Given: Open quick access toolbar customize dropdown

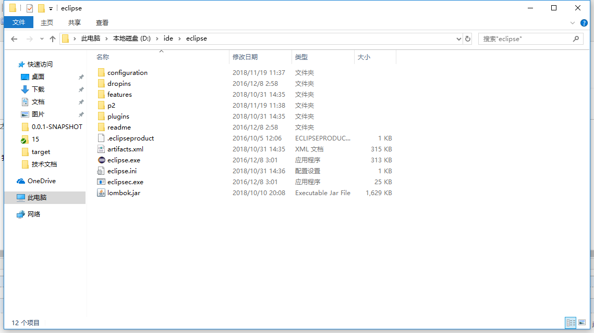Looking at the screenshot, I should (51, 8).
